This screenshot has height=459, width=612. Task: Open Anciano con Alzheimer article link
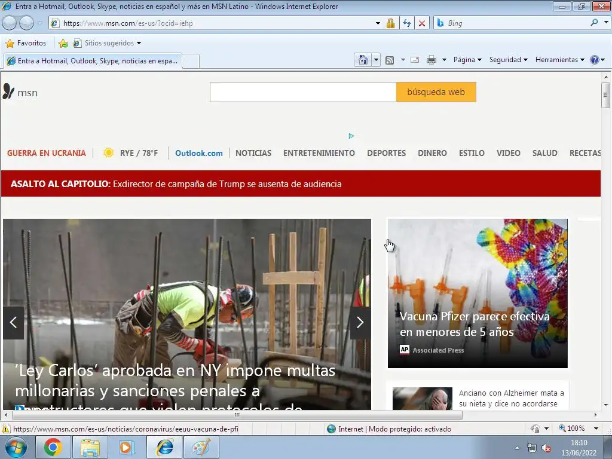click(x=512, y=398)
